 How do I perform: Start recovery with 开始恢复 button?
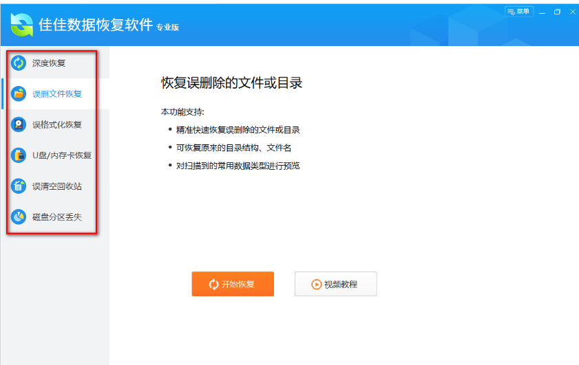tap(233, 284)
